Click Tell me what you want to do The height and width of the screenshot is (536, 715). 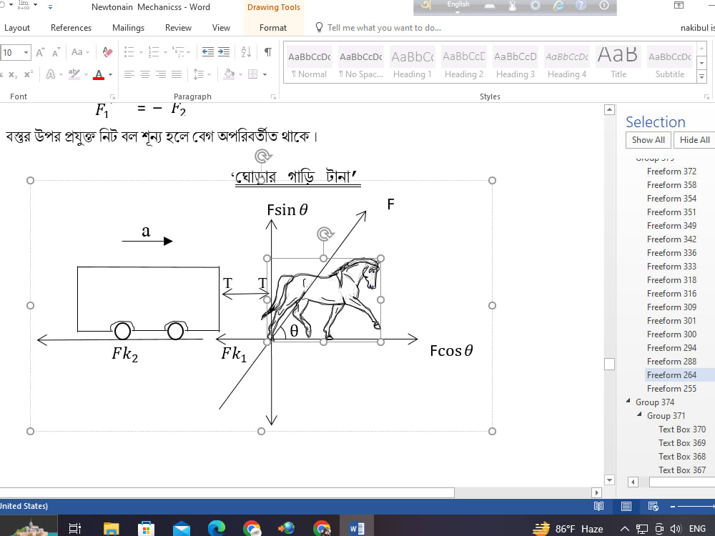(x=384, y=28)
